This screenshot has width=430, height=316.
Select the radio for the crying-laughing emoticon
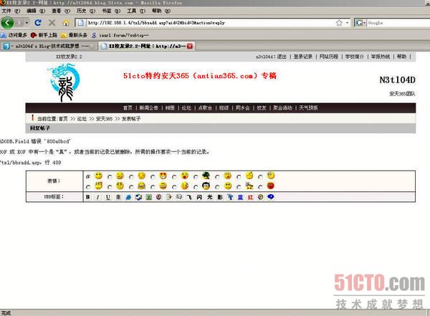[131, 187]
